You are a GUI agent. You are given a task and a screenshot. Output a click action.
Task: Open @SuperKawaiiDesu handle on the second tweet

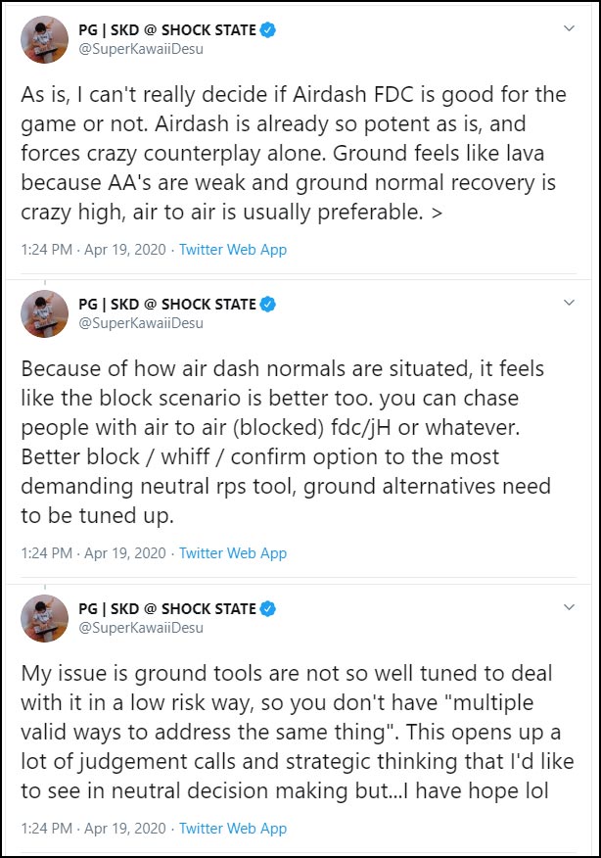click(x=140, y=323)
